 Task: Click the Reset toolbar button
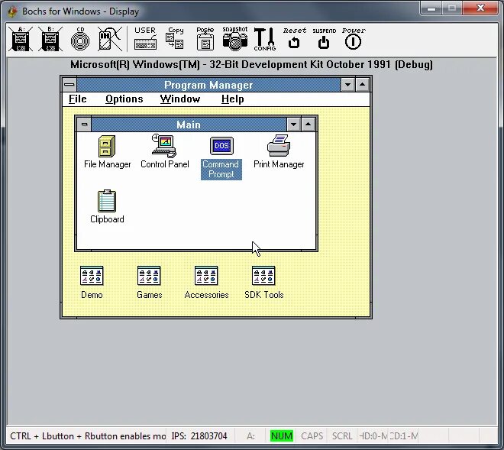(x=295, y=38)
